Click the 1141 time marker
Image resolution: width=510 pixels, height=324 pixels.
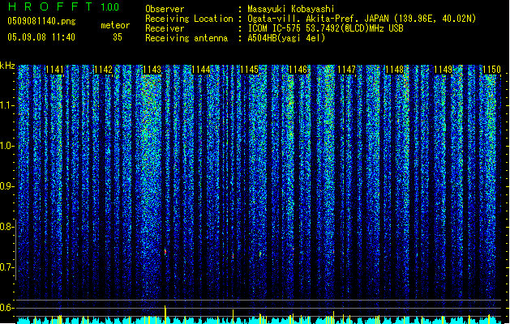(x=54, y=70)
